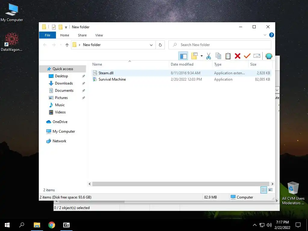Click the Search New folder box
This screenshot has width=308, height=231.
(220, 45)
